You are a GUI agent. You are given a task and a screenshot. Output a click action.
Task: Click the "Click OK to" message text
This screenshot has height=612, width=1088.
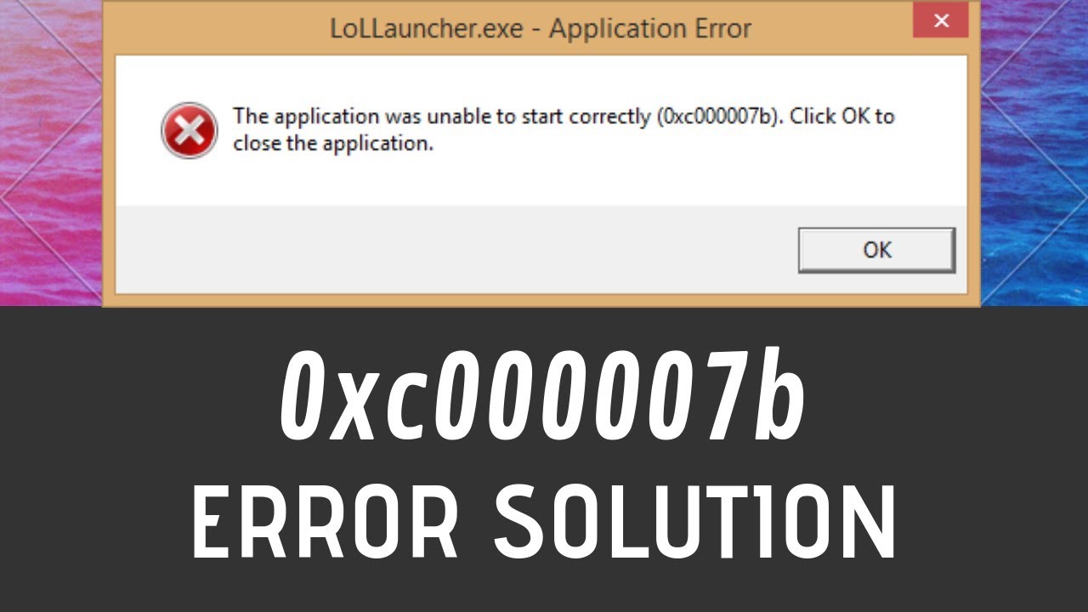pos(841,116)
